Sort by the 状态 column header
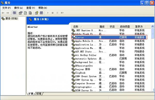 (x=113, y=27)
